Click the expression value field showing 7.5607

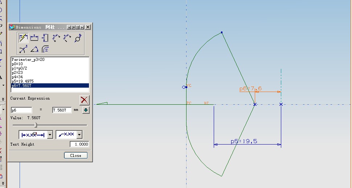[62, 110]
